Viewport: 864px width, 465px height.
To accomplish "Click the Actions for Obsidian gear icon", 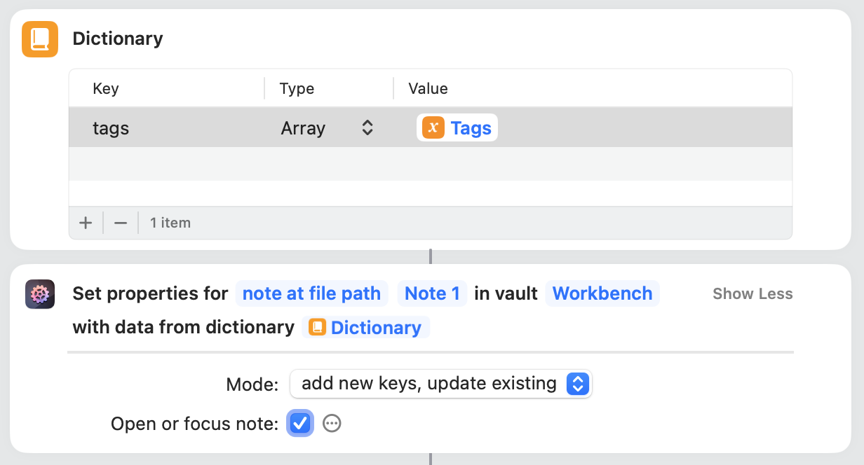I will (x=40, y=294).
